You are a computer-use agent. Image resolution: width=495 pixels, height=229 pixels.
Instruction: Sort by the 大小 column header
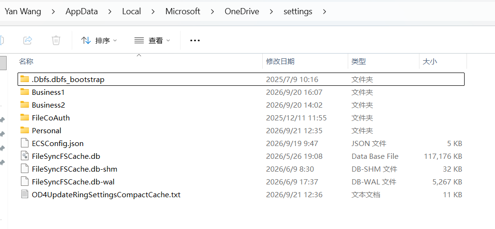[x=430, y=62]
